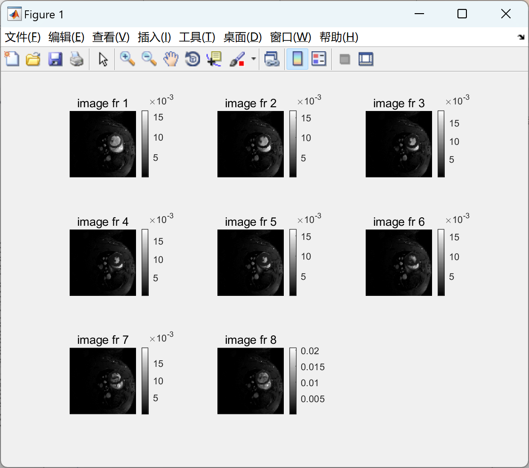Image resolution: width=529 pixels, height=468 pixels.
Task: Select the image fr 7 thumbnail
Action: 103,381
